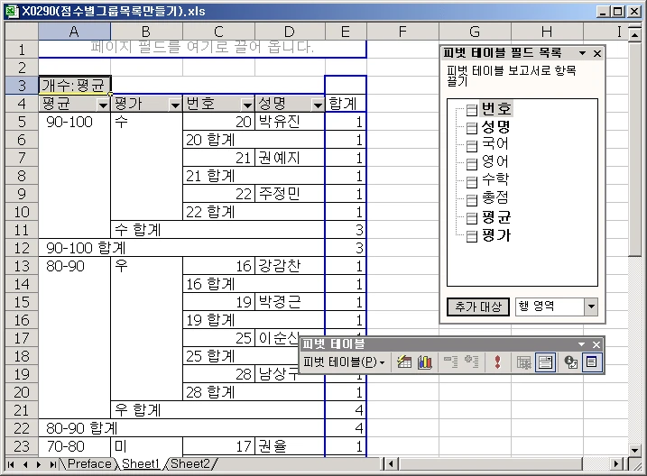
Task: Click the Format Report icon on pivot toolbar
Action: tap(404, 362)
